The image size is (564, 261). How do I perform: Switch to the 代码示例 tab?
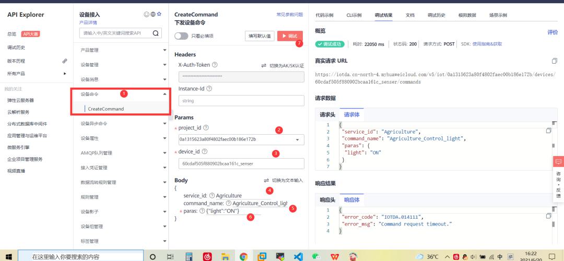click(324, 16)
